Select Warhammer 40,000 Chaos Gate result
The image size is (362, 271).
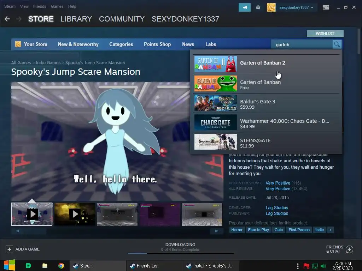click(x=267, y=122)
